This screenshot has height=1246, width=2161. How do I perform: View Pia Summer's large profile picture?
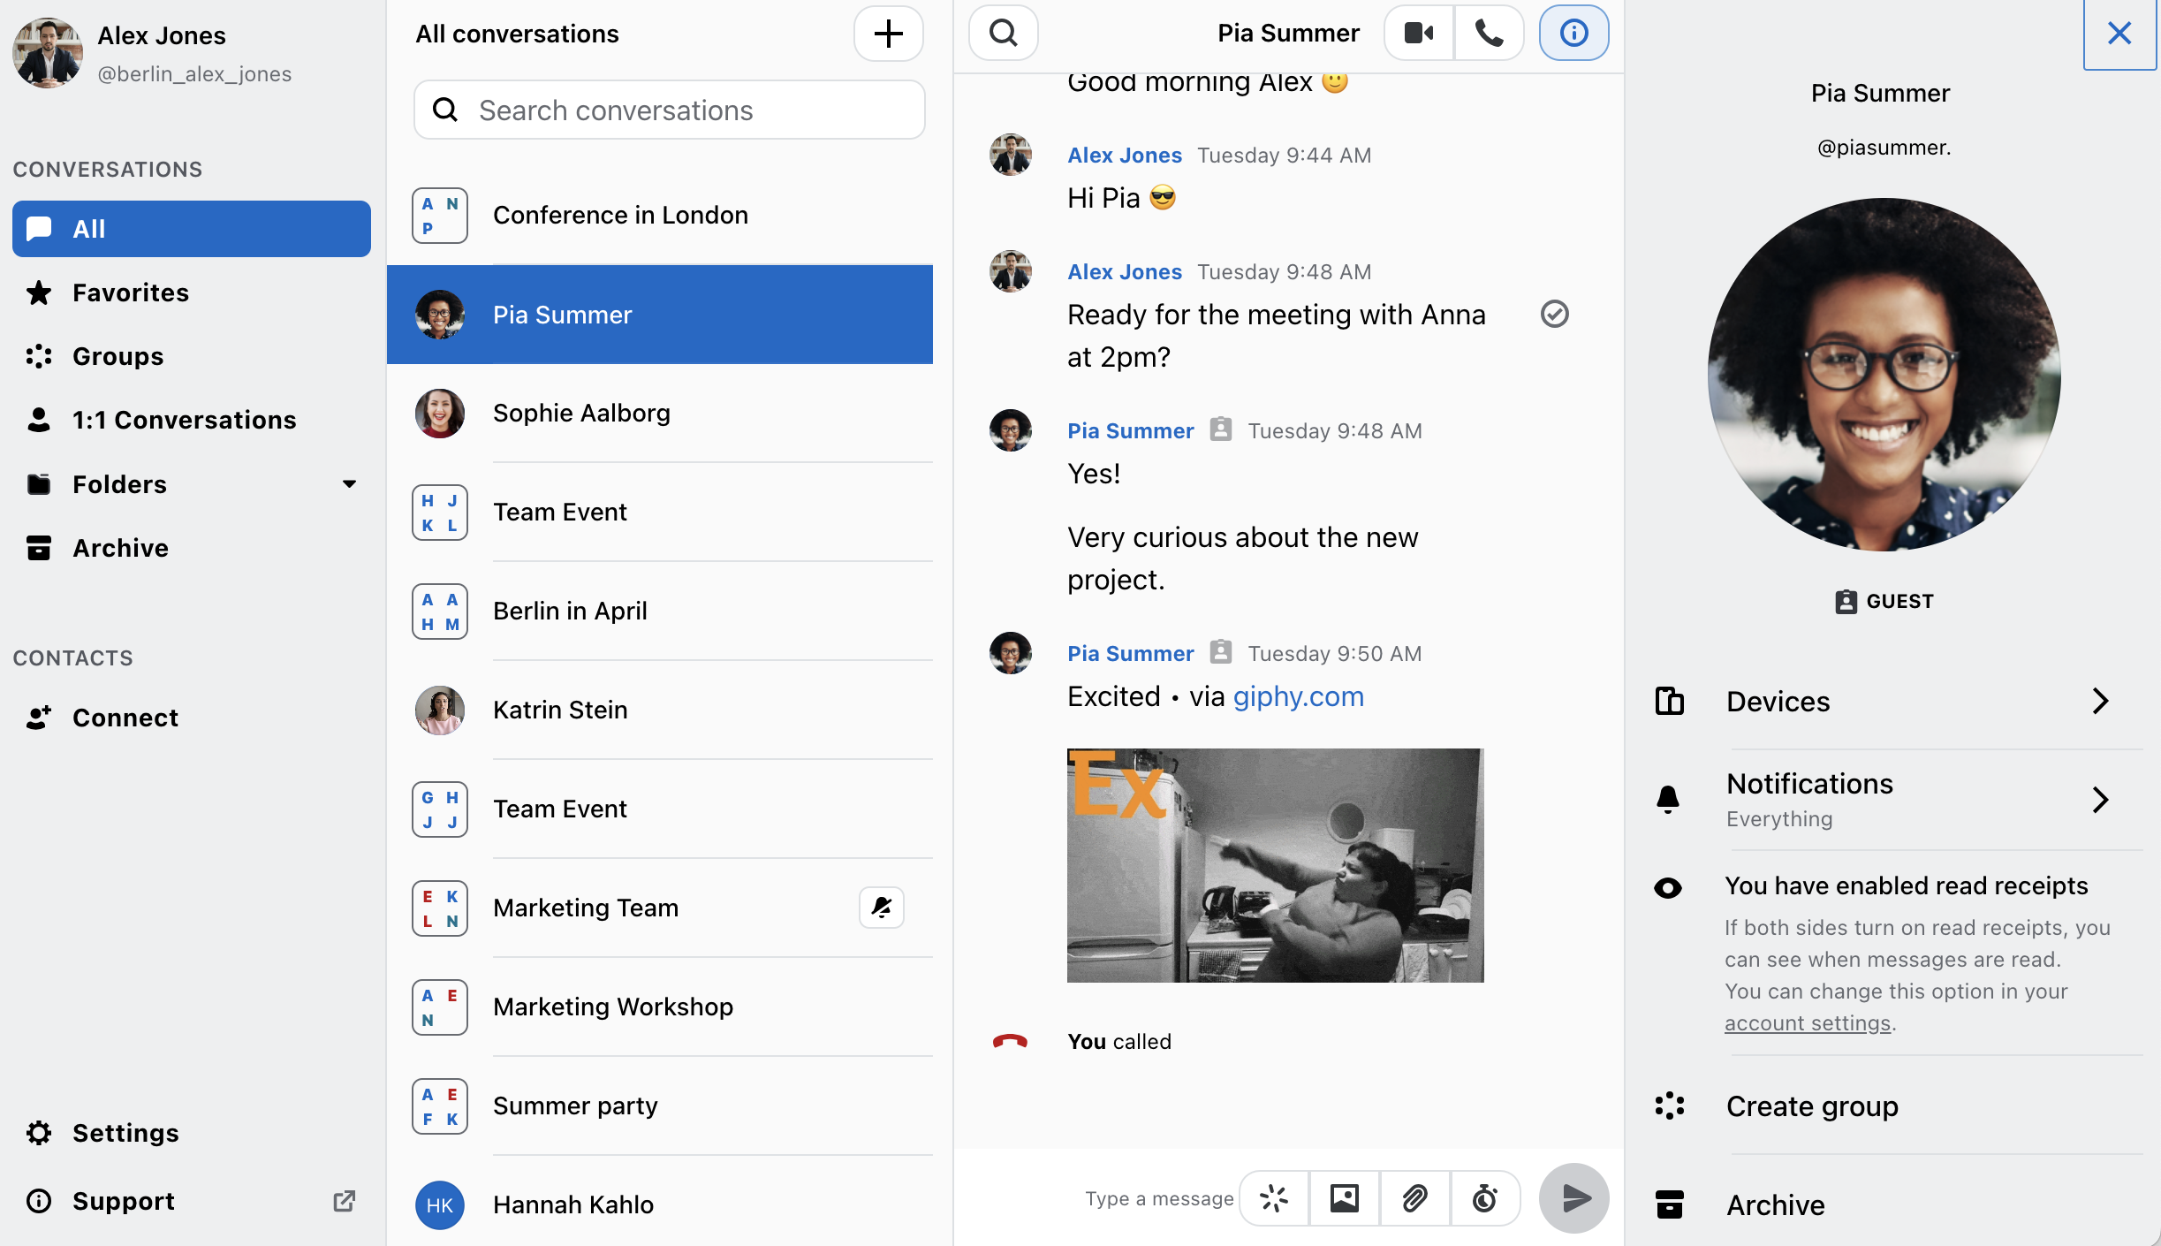1884,375
